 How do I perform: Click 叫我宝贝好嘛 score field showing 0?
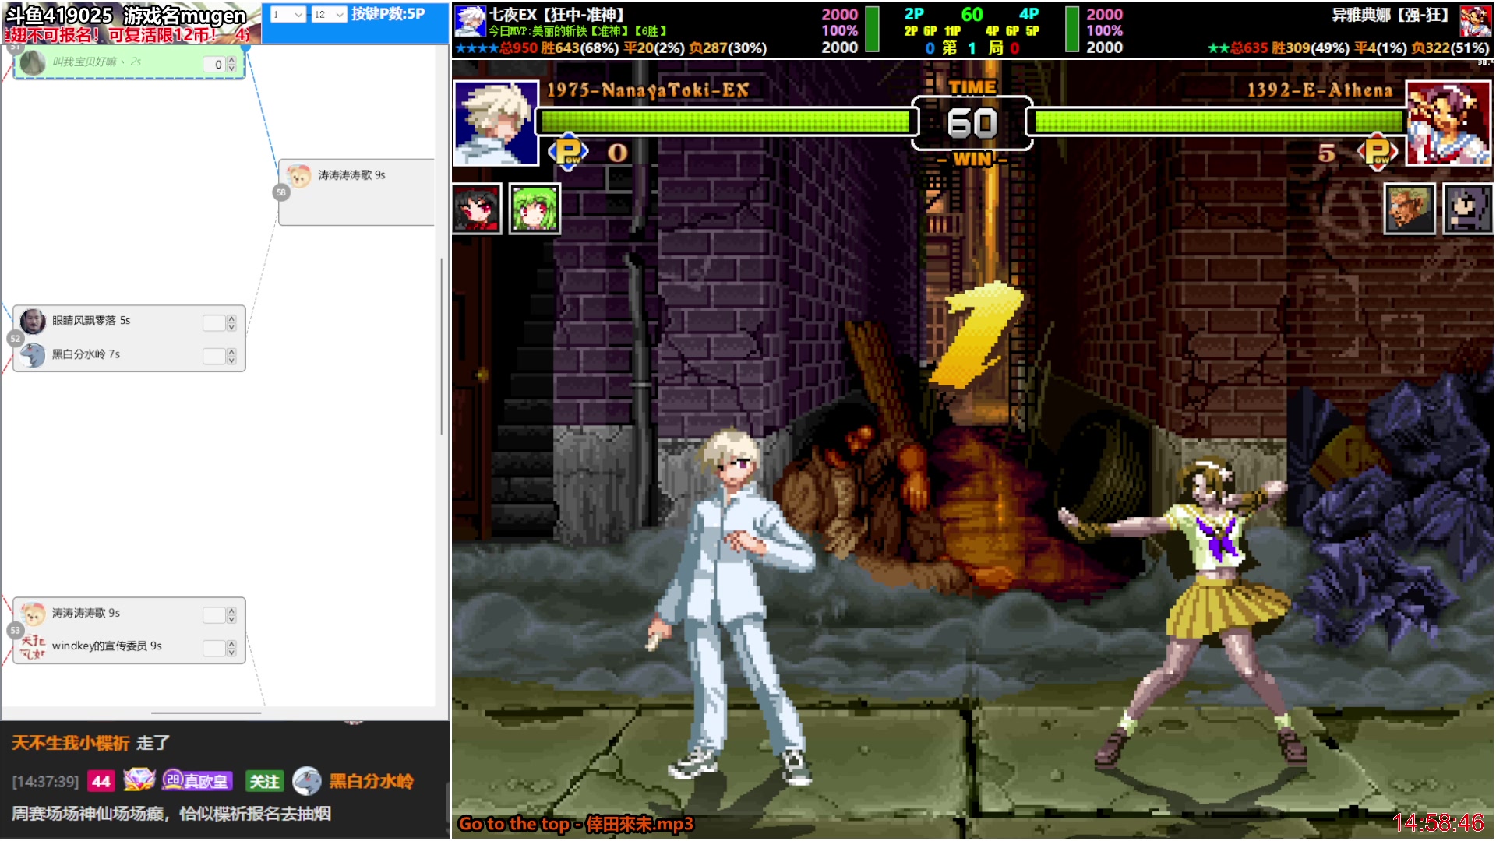[214, 65]
